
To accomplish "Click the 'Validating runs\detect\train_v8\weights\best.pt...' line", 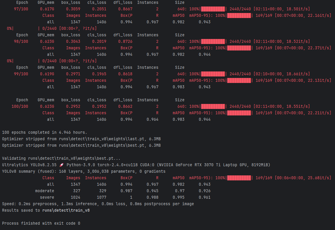I will [x=61, y=159].
